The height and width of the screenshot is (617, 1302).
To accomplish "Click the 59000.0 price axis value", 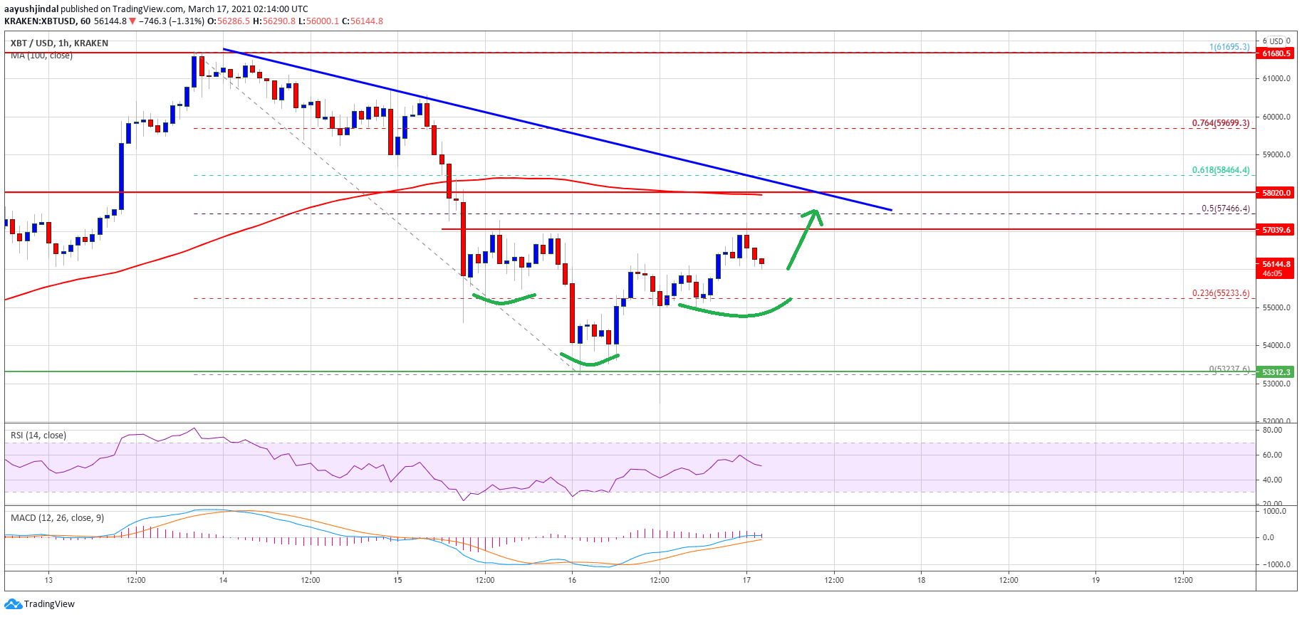I will pyautogui.click(x=1276, y=155).
